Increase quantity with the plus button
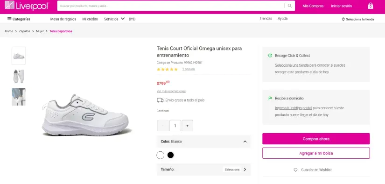 point(187,126)
